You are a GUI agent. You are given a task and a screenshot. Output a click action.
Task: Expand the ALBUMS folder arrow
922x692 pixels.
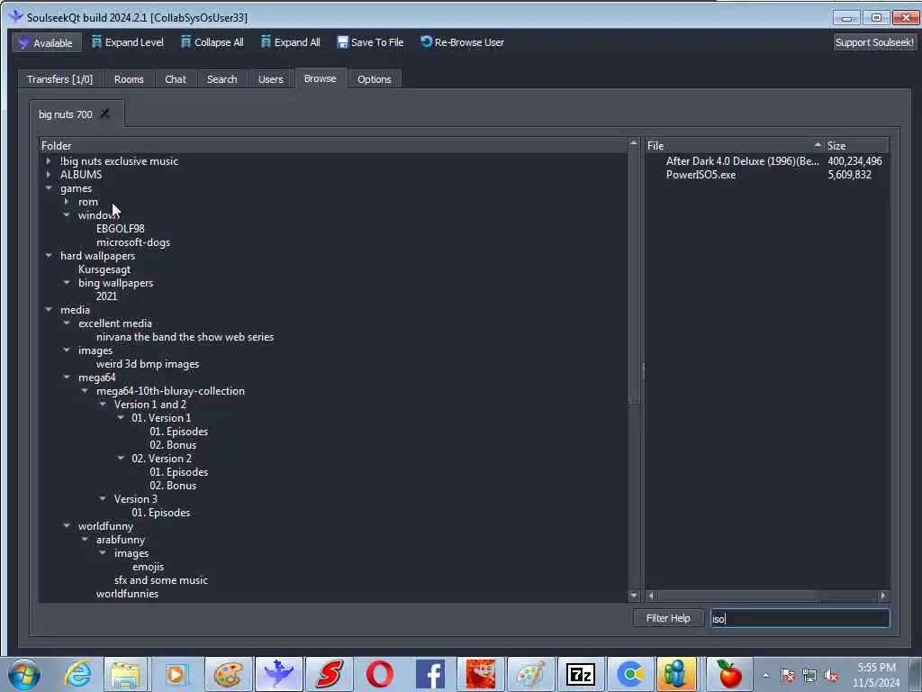pos(49,174)
